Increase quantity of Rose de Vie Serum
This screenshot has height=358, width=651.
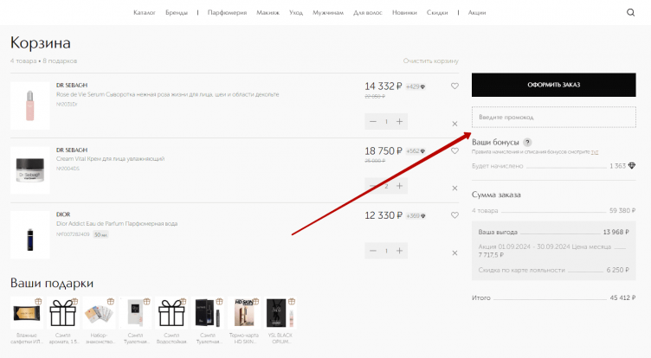pos(399,121)
